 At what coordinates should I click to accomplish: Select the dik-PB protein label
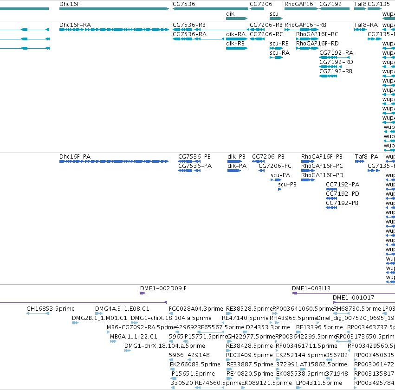[x=236, y=157]
